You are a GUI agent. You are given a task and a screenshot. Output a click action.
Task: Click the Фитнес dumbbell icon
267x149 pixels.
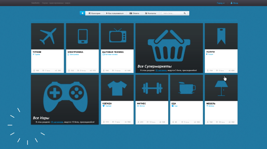coord(152,88)
